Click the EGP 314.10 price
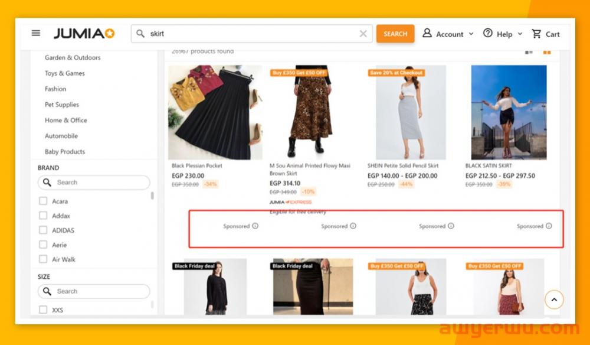590x345 pixels. pos(285,183)
